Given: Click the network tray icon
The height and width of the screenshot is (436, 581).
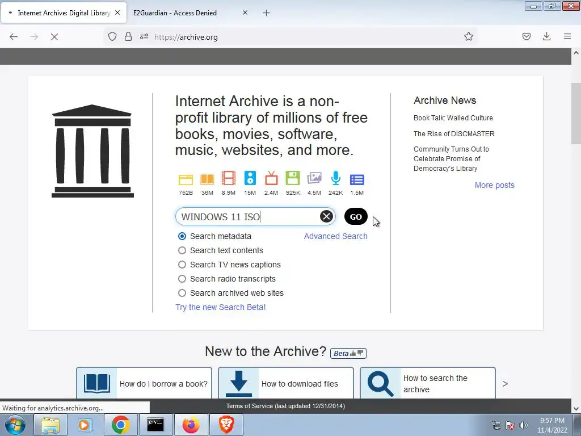Looking at the screenshot, I should (x=496, y=425).
